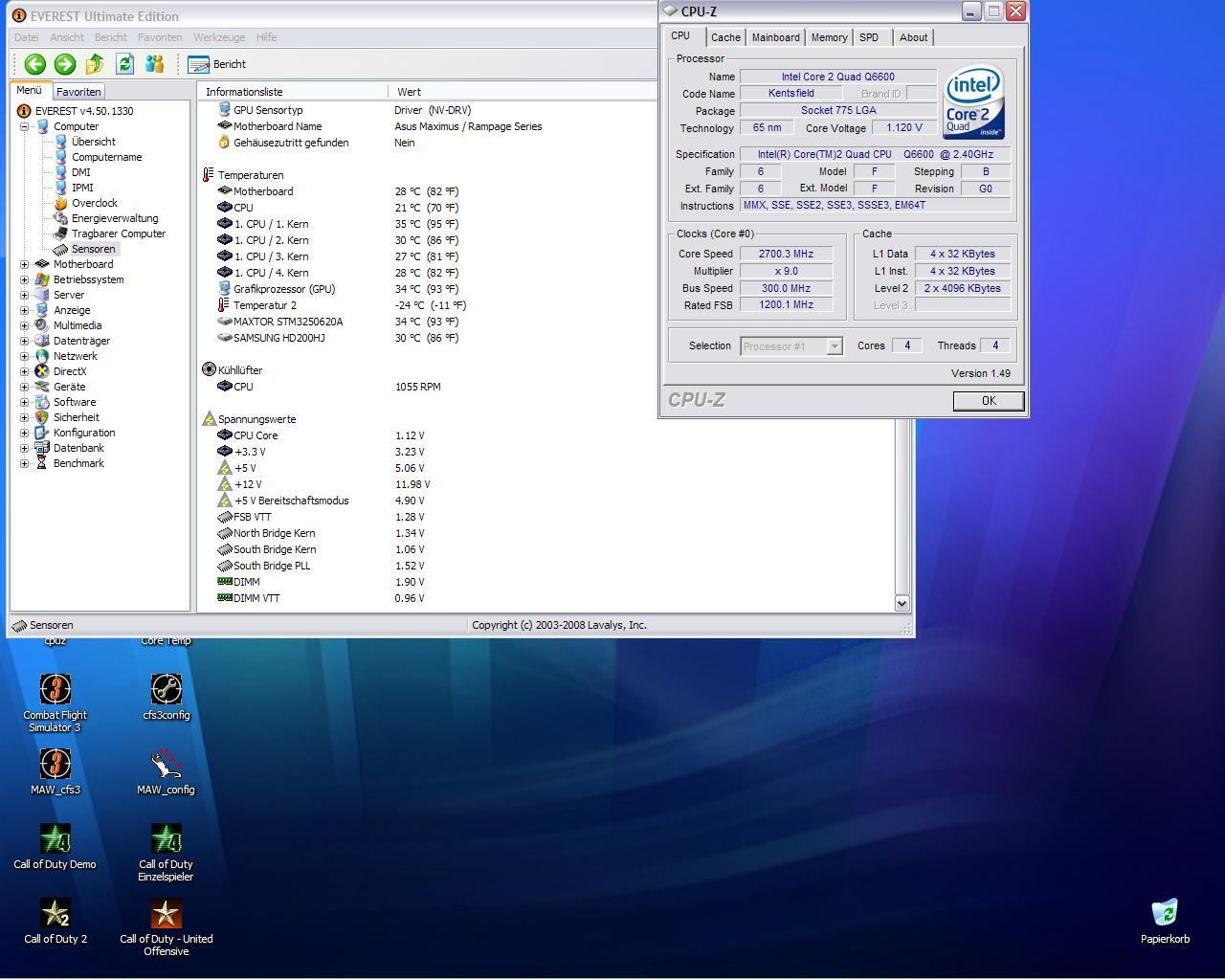Click the OK button in CPU-Z
1225x980 pixels.
pyautogui.click(x=989, y=401)
